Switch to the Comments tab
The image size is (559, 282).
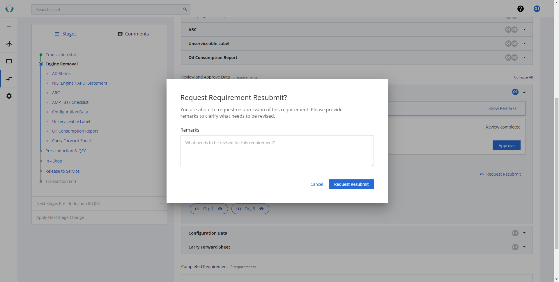(x=133, y=34)
